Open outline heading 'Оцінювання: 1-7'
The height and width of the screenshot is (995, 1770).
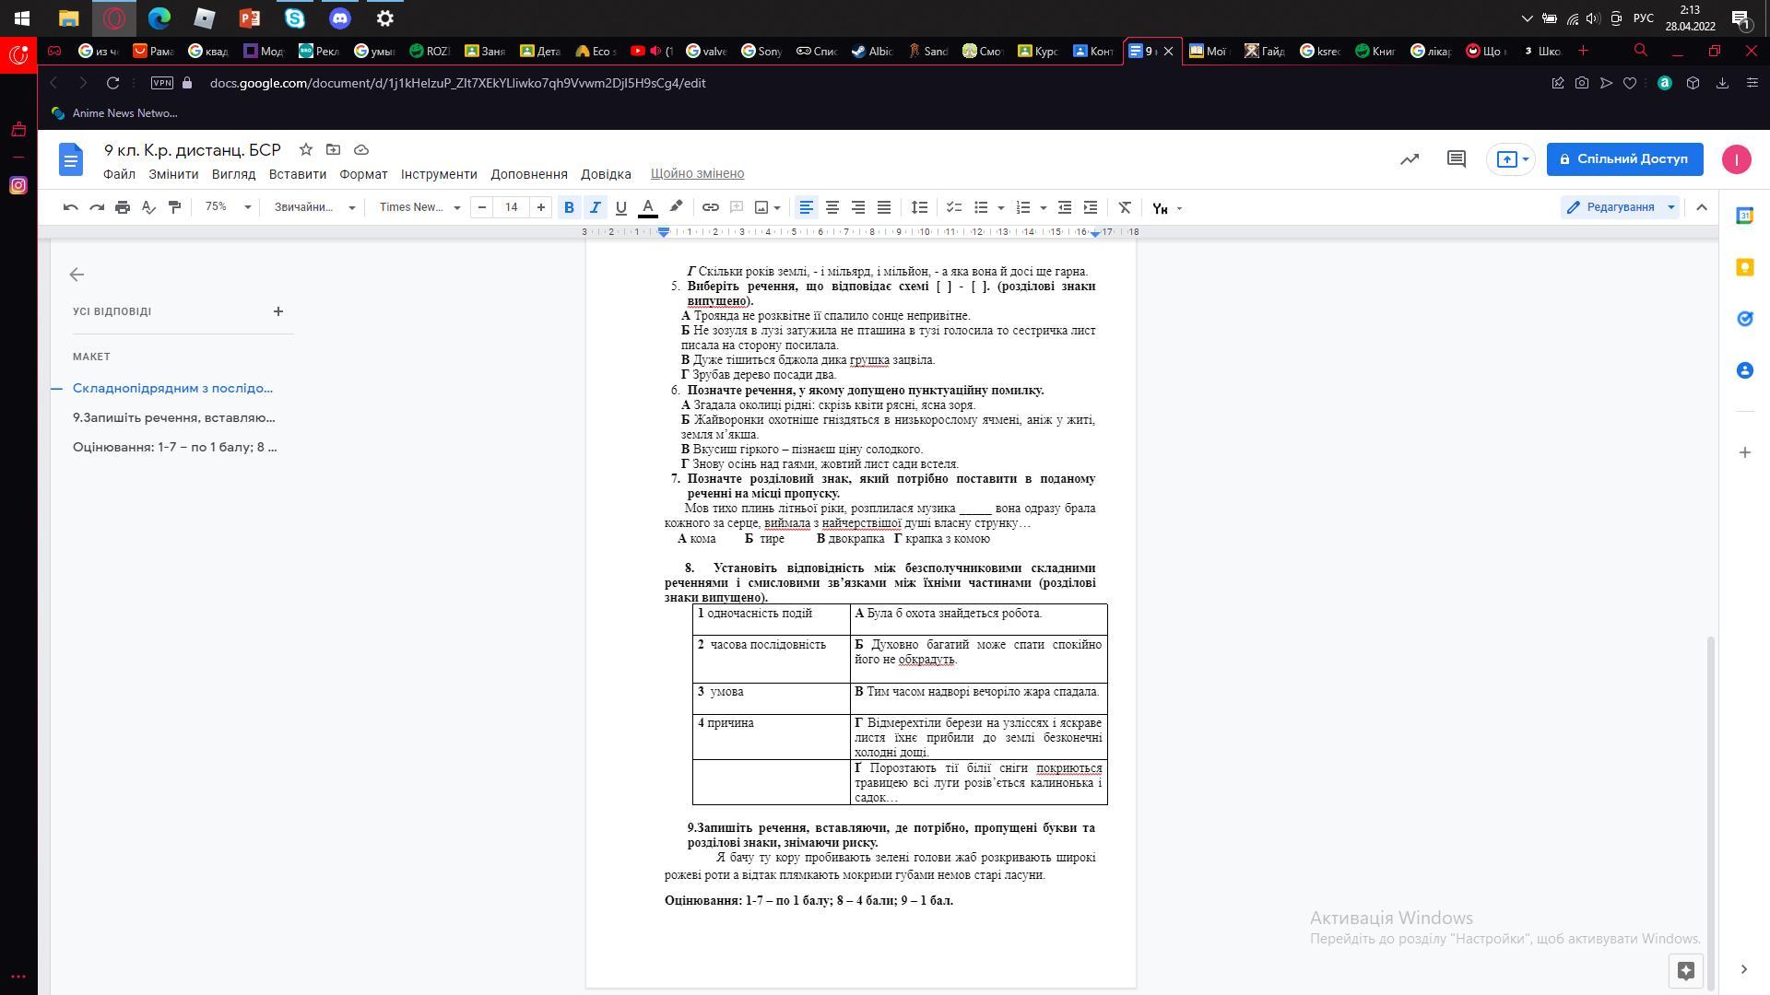(174, 447)
